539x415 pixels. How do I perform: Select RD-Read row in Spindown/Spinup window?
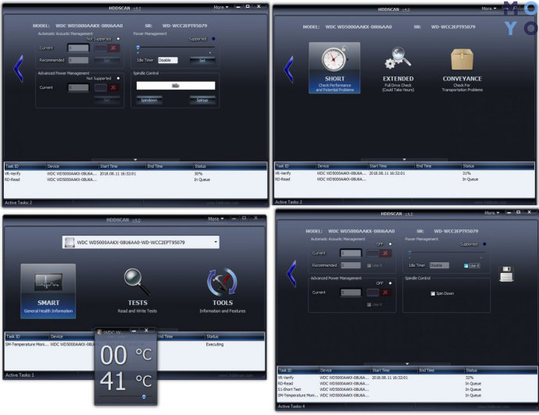click(x=135, y=179)
